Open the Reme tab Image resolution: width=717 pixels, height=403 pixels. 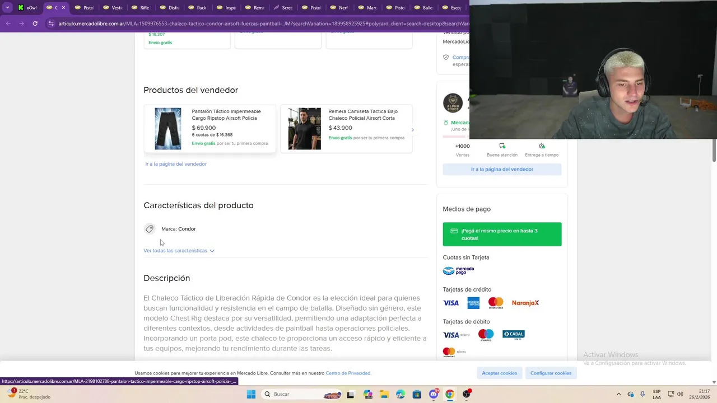click(x=254, y=8)
